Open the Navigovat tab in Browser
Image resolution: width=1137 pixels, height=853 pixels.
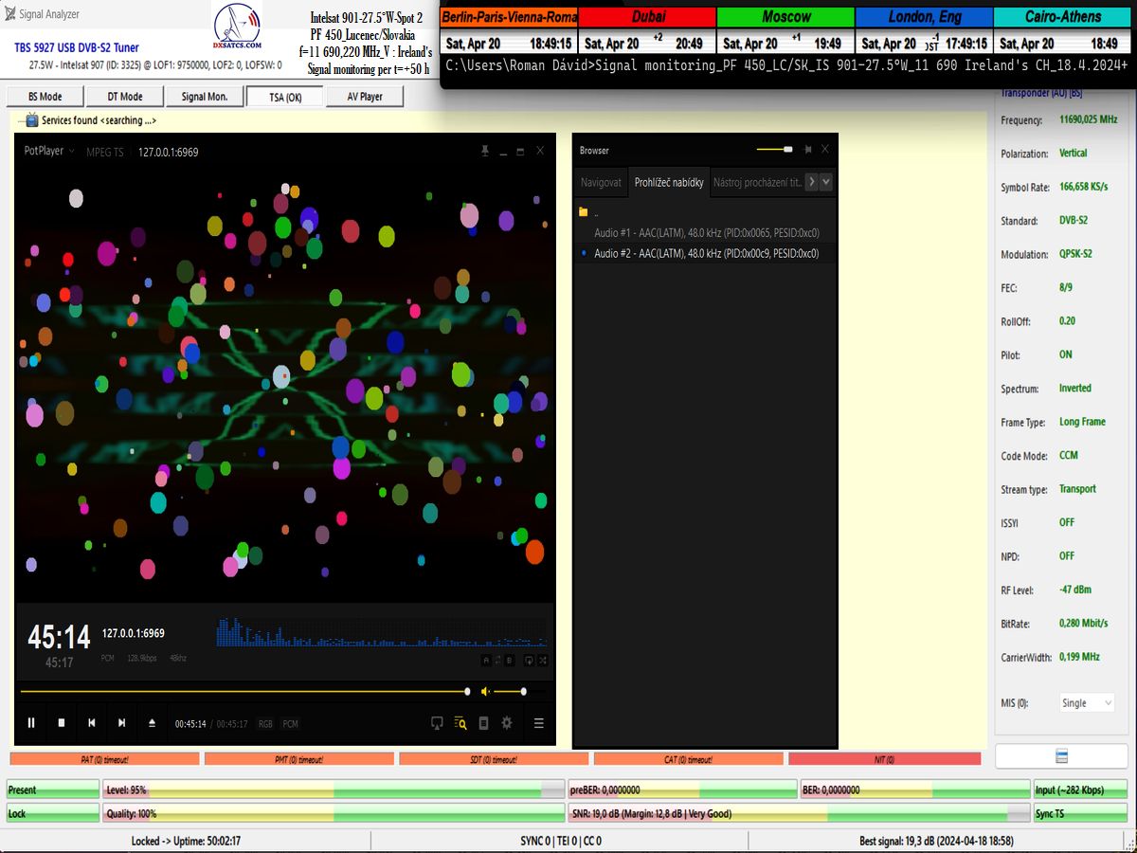(601, 182)
